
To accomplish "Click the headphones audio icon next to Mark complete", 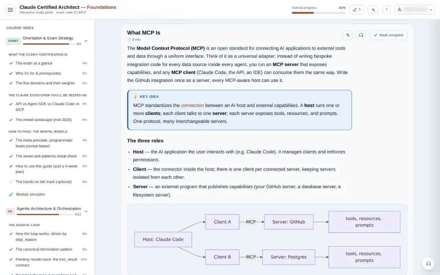I will click(x=361, y=35).
